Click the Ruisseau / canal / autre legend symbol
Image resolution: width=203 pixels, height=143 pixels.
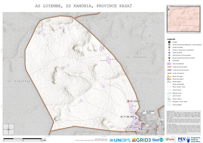pyautogui.click(x=169, y=102)
